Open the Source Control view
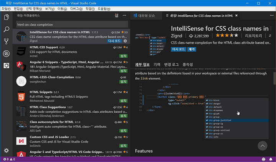 tap(7, 41)
